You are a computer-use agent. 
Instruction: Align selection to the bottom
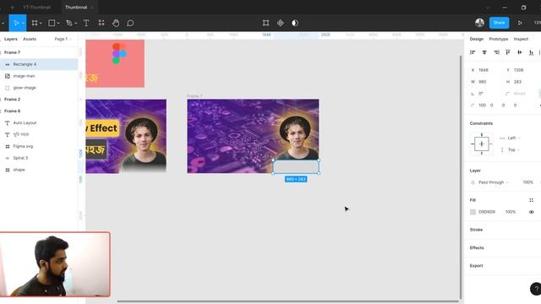click(532, 52)
